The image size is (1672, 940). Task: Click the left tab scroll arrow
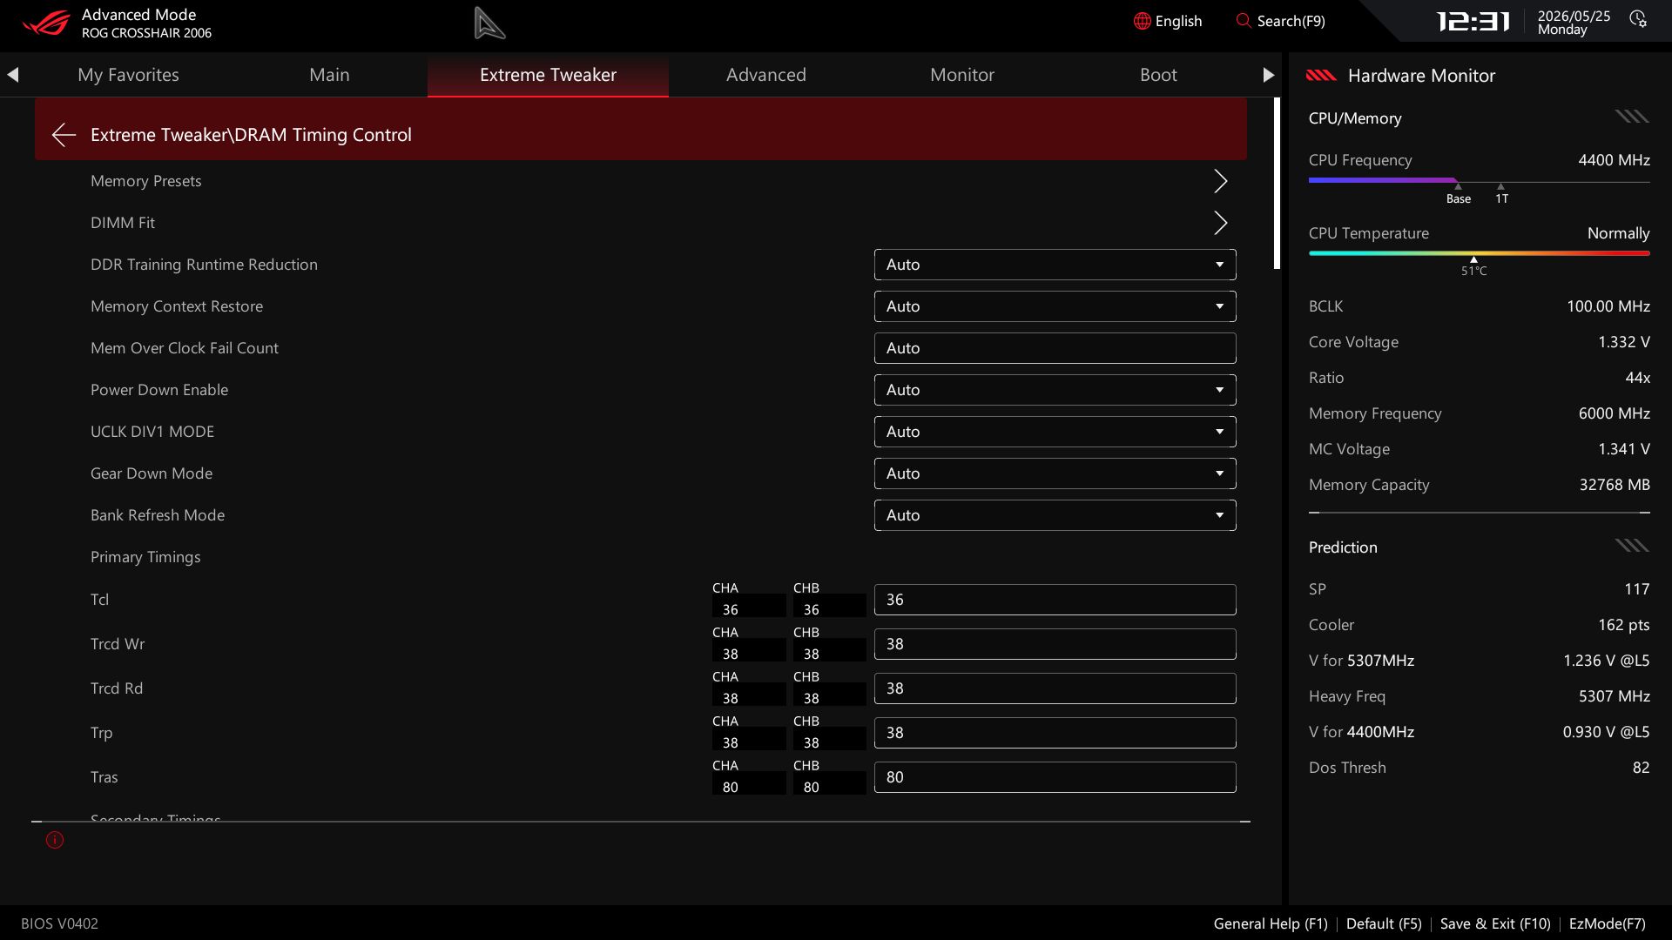click(12, 75)
